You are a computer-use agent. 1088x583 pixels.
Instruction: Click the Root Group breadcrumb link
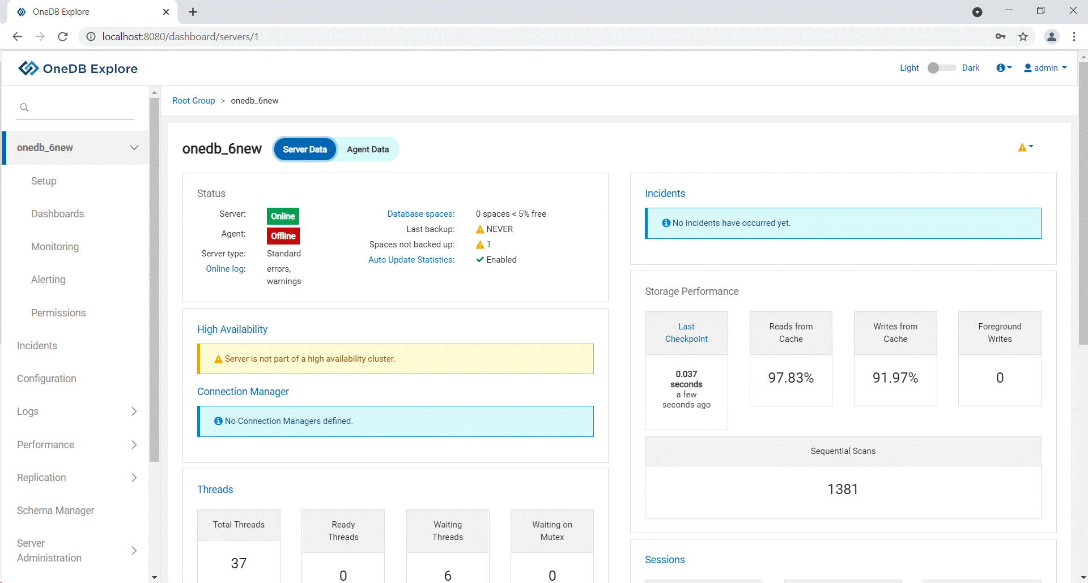[194, 101]
